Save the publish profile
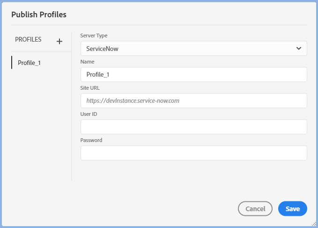Screen dimensions: 318x228 292,209
